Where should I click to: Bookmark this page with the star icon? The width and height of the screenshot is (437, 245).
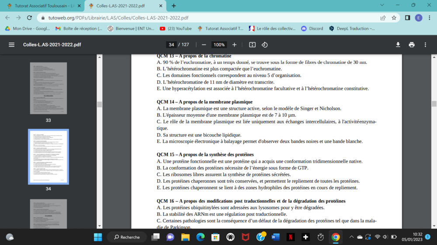(x=394, y=18)
